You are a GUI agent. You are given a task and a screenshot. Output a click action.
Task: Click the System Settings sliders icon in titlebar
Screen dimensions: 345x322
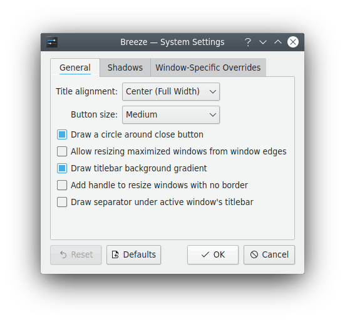tap(52, 42)
